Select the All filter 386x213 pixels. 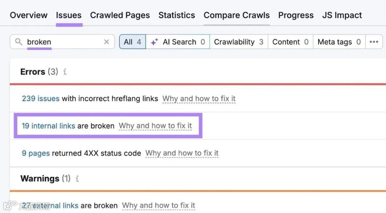coord(132,42)
